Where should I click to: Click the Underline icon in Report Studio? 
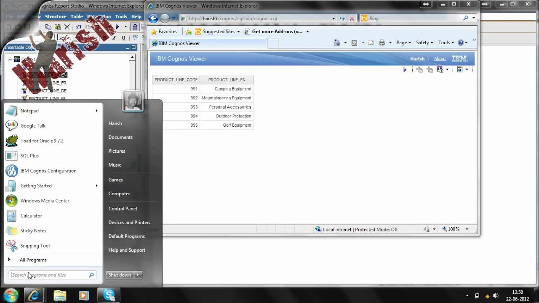[x=123, y=38]
